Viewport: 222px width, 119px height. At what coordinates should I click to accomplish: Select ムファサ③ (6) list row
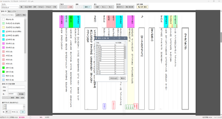tap(13, 40)
